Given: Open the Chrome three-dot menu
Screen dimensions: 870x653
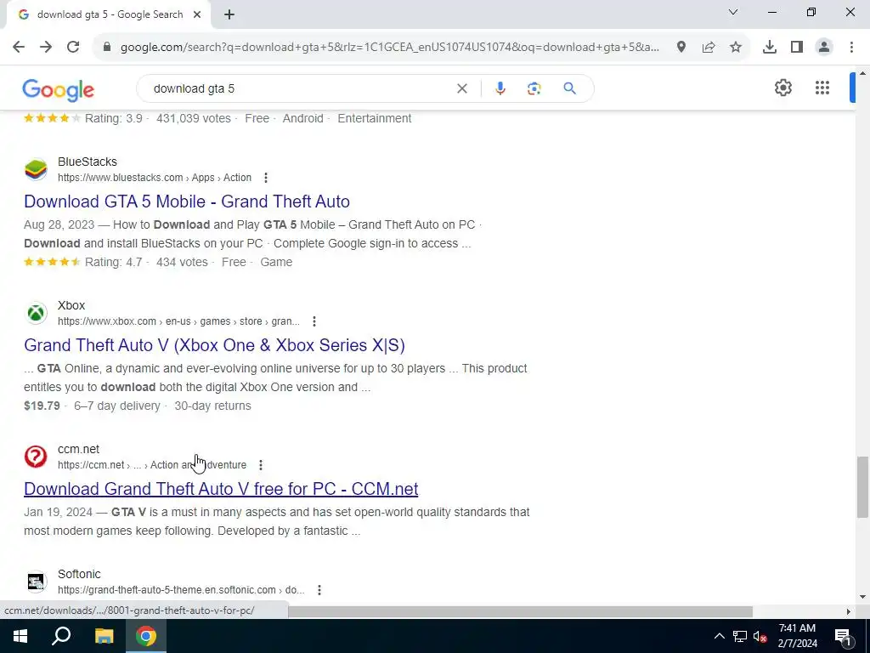Looking at the screenshot, I should 851,48.
